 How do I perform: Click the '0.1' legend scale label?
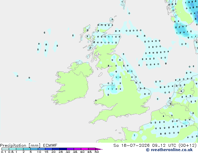3,152
